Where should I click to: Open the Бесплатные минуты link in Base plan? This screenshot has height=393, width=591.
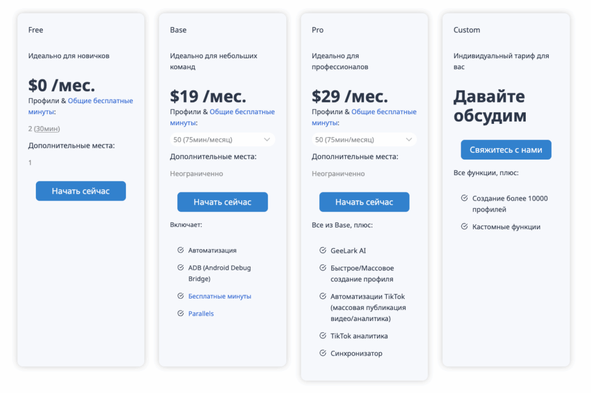(x=219, y=296)
